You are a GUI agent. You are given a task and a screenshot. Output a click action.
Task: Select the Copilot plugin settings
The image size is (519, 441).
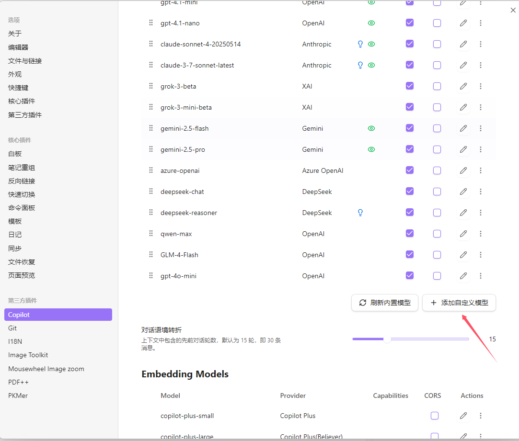(x=58, y=315)
